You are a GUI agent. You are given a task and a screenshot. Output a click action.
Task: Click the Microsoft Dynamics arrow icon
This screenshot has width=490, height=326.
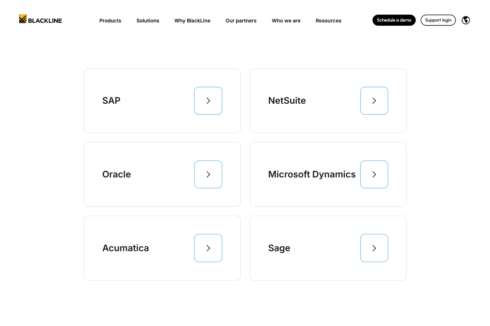pyautogui.click(x=374, y=174)
